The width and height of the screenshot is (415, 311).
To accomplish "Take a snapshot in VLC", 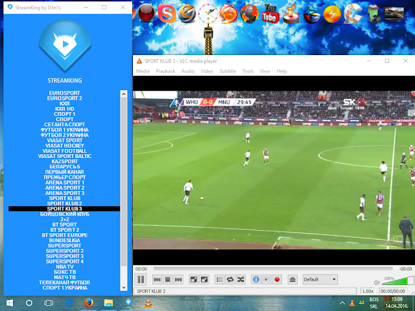I will [x=267, y=279].
